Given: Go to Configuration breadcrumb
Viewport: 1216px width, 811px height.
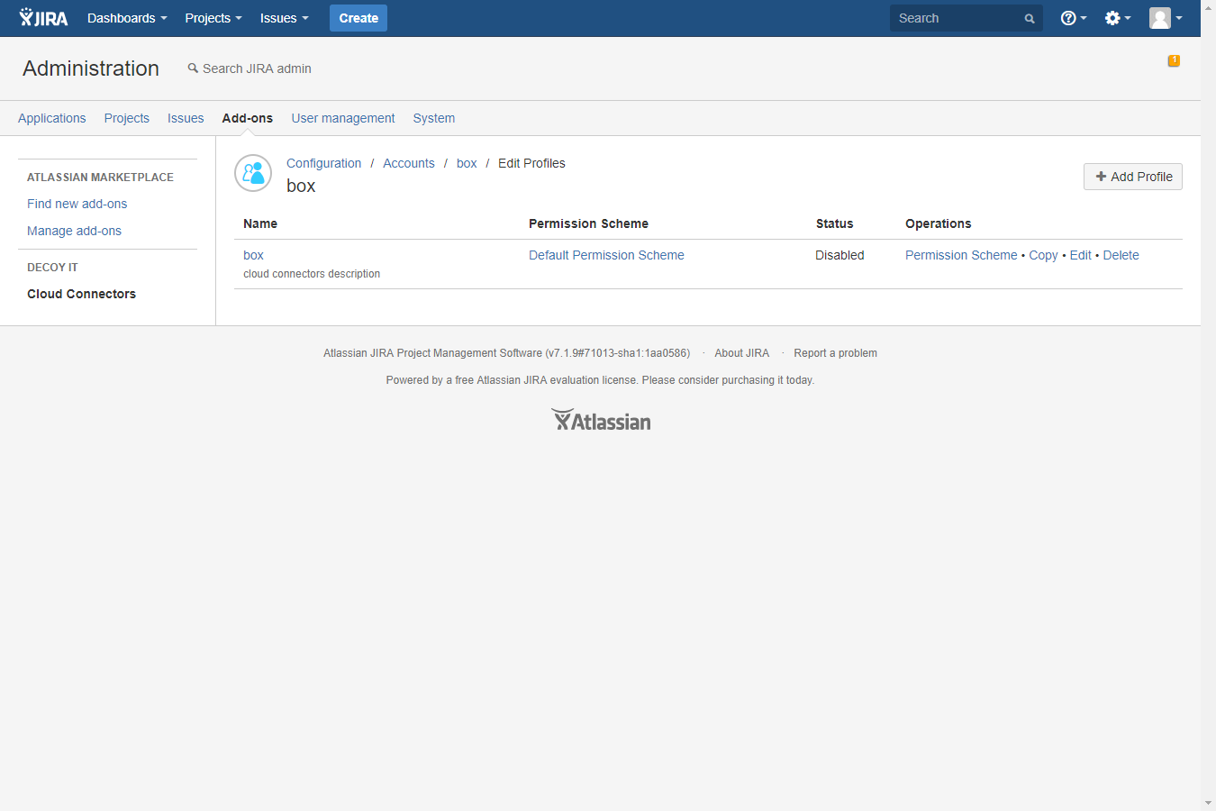Looking at the screenshot, I should tap(324, 163).
